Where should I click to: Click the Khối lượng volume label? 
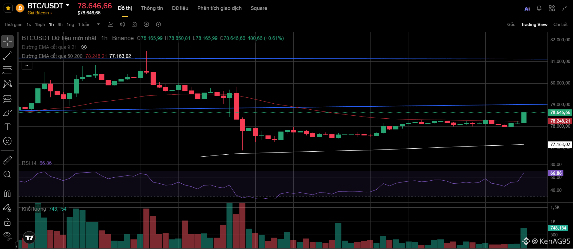pos(34,209)
